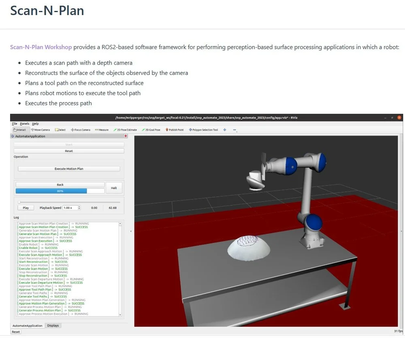Collapse left panel using arrow beside 3D view
The width and height of the screenshot is (405, 338).
click(131, 231)
